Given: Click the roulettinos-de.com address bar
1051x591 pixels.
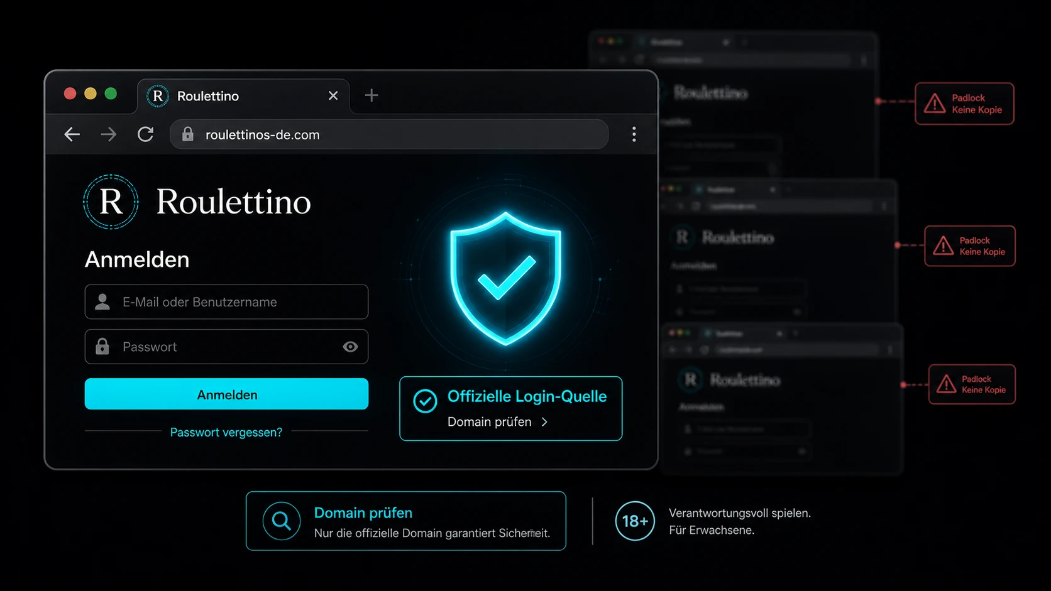Looking at the screenshot, I should pyautogui.click(x=389, y=134).
